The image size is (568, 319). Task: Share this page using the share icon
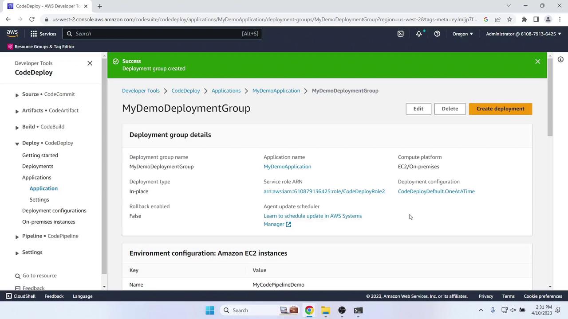click(498, 19)
